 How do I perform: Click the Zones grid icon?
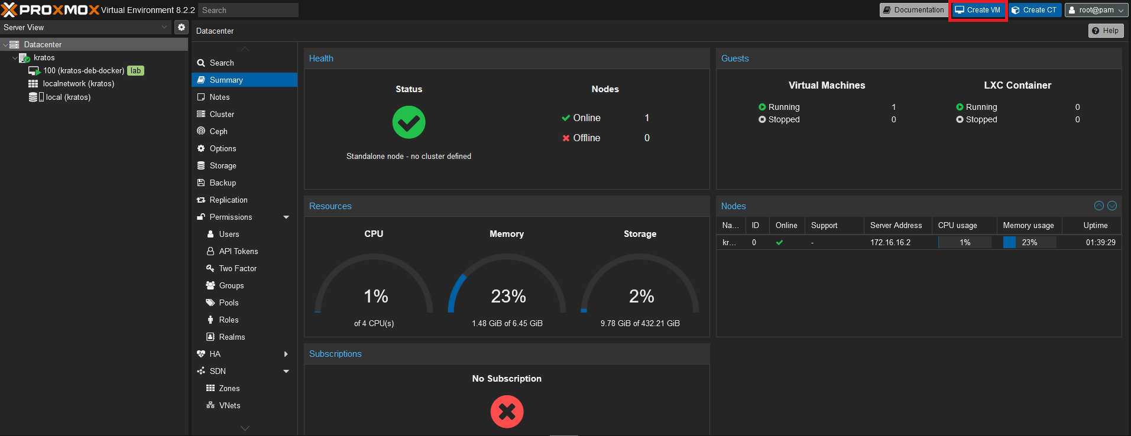[x=210, y=388]
